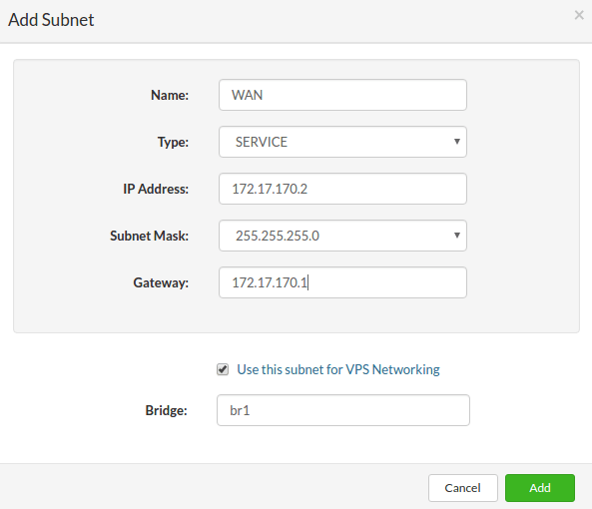The height and width of the screenshot is (509, 592).
Task: Click the 'Subnet Mask:' field label
Action: tap(149, 236)
